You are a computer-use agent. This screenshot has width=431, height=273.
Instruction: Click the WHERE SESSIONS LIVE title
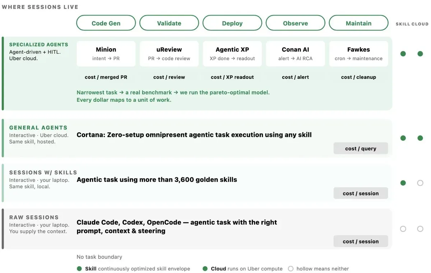pos(40,7)
